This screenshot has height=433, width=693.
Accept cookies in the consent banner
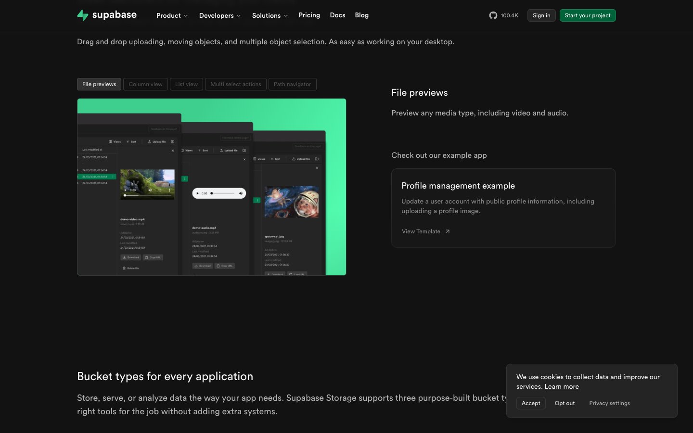(531, 403)
